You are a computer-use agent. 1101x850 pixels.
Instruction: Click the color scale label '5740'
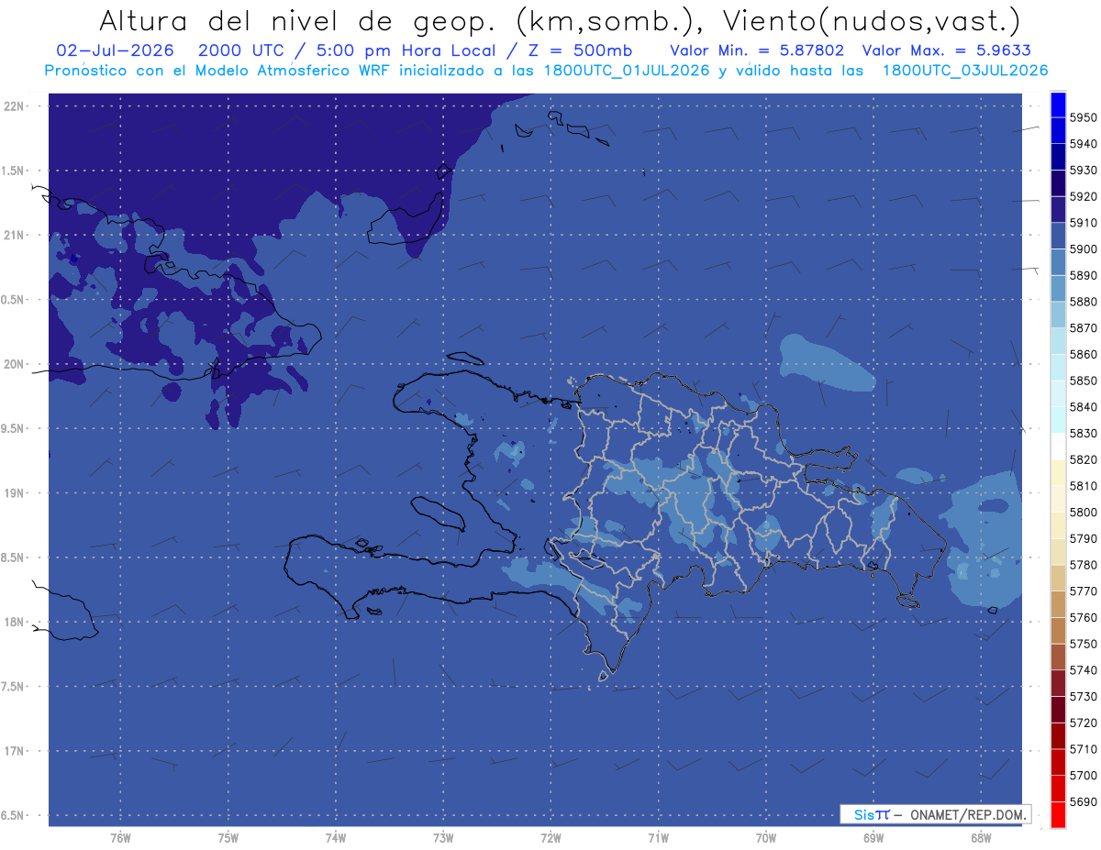pos(1083,670)
